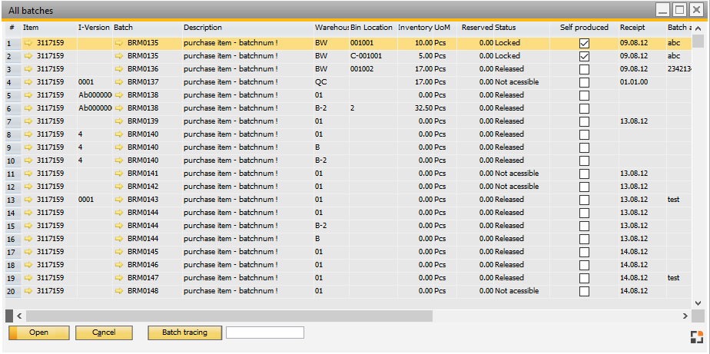Uncheck Self produced in row 1
This screenshot has width=710, height=354.
584,44
